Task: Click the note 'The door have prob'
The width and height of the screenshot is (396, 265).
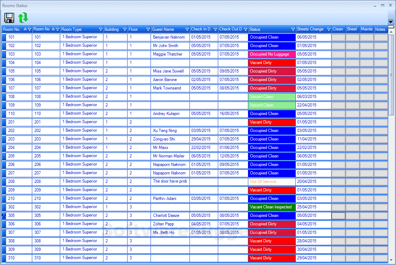Action: [170, 182]
